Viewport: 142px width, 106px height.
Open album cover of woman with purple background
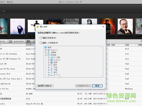[x=18, y=26]
